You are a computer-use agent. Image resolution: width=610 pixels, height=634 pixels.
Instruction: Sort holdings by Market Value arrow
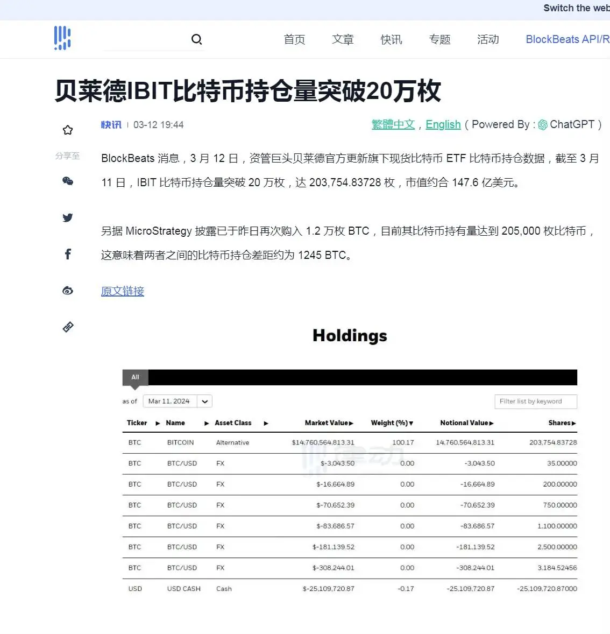point(351,424)
